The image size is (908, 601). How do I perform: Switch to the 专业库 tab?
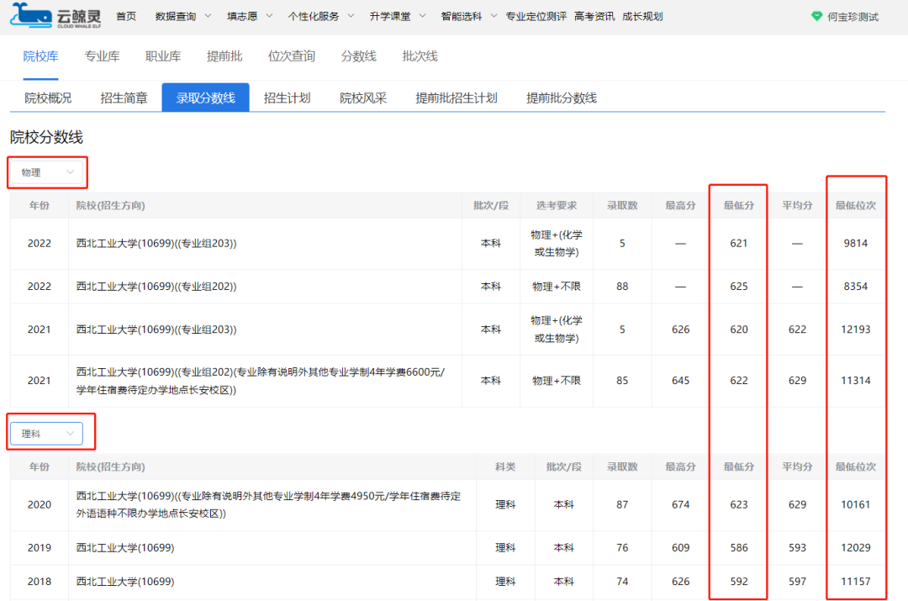pyautogui.click(x=102, y=56)
